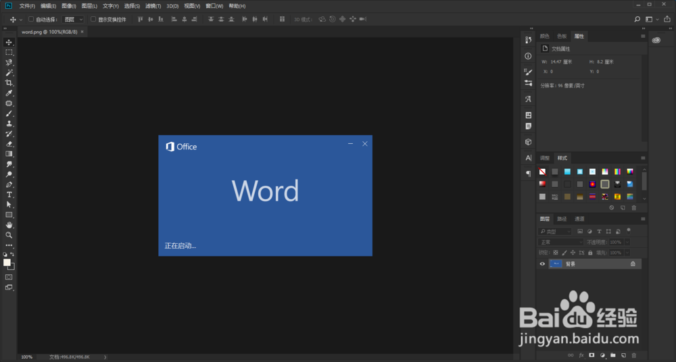Enable the 显示变换控件 checkbox
The height and width of the screenshot is (362, 676).
(93, 19)
